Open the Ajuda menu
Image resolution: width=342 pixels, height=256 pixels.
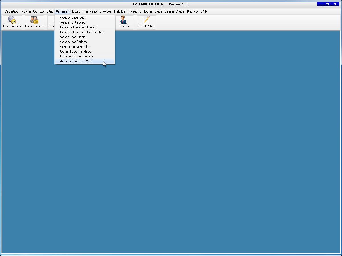(x=180, y=11)
